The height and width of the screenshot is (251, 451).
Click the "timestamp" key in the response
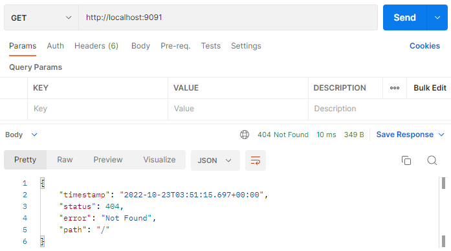pyautogui.click(x=84, y=195)
